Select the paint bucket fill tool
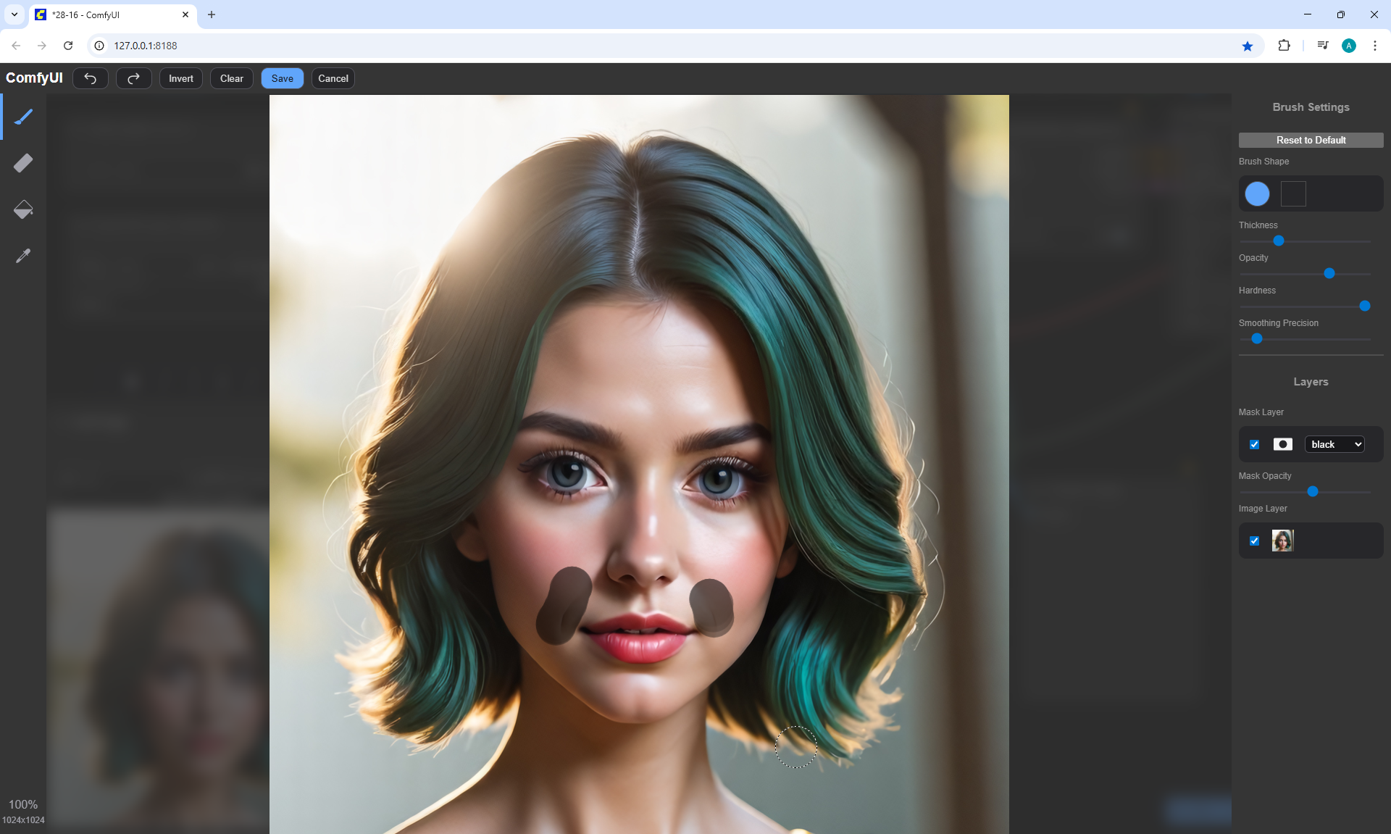 point(23,209)
